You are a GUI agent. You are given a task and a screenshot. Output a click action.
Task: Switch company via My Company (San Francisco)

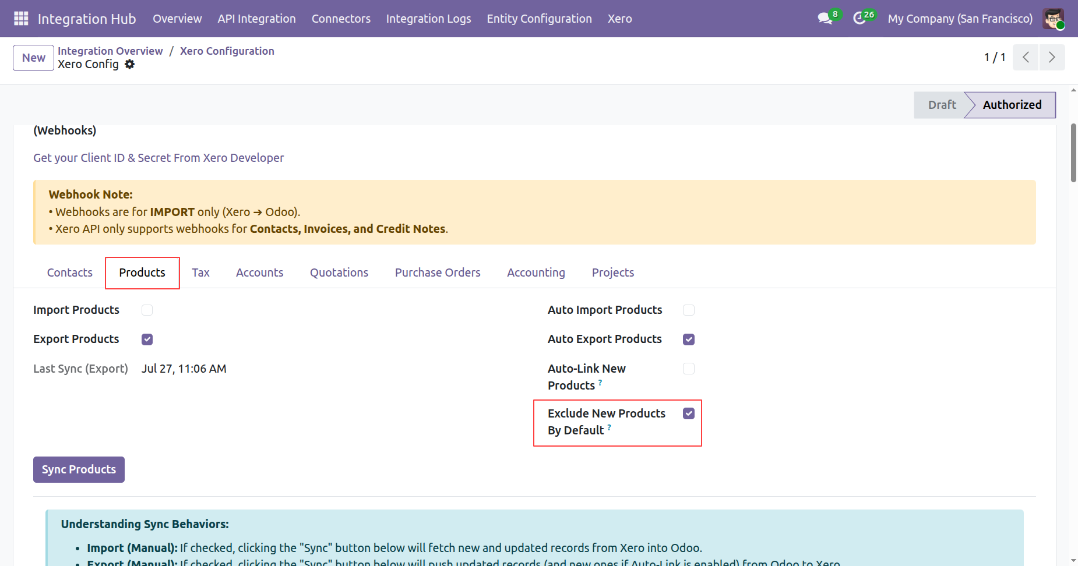960,19
